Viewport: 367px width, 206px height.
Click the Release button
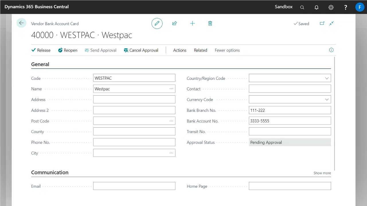tap(41, 50)
